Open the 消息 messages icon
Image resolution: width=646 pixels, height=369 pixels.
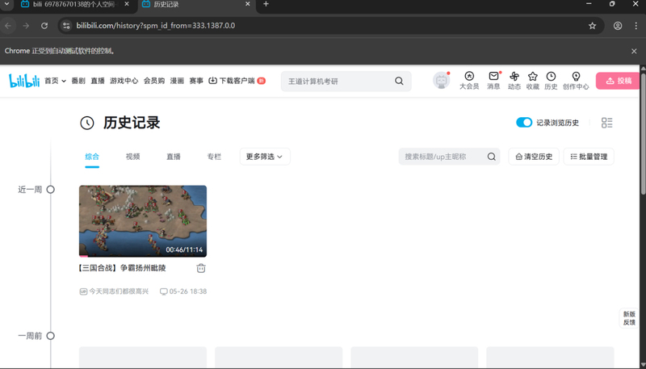click(x=493, y=80)
